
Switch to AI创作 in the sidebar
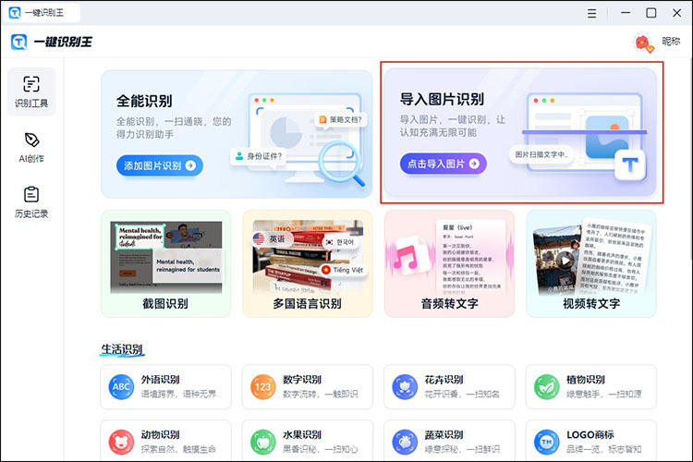point(30,146)
